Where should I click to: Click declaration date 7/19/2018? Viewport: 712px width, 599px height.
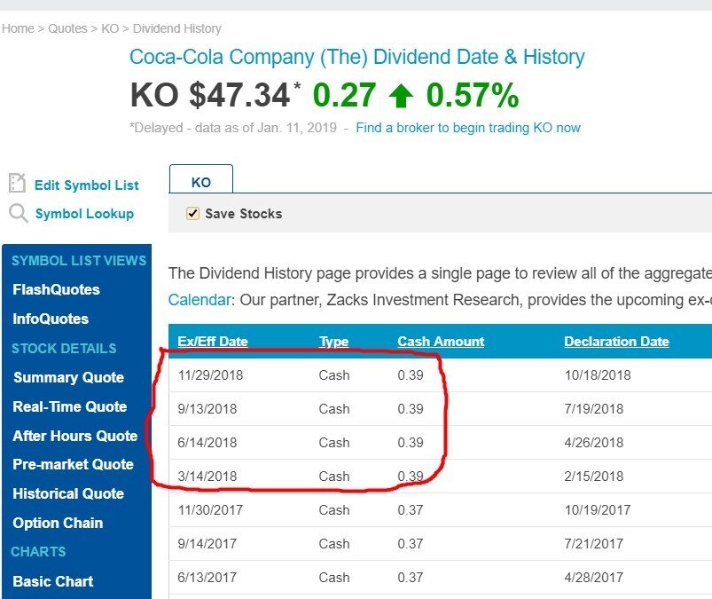594,408
